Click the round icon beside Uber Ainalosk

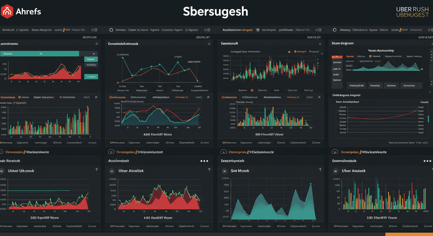[111, 171]
